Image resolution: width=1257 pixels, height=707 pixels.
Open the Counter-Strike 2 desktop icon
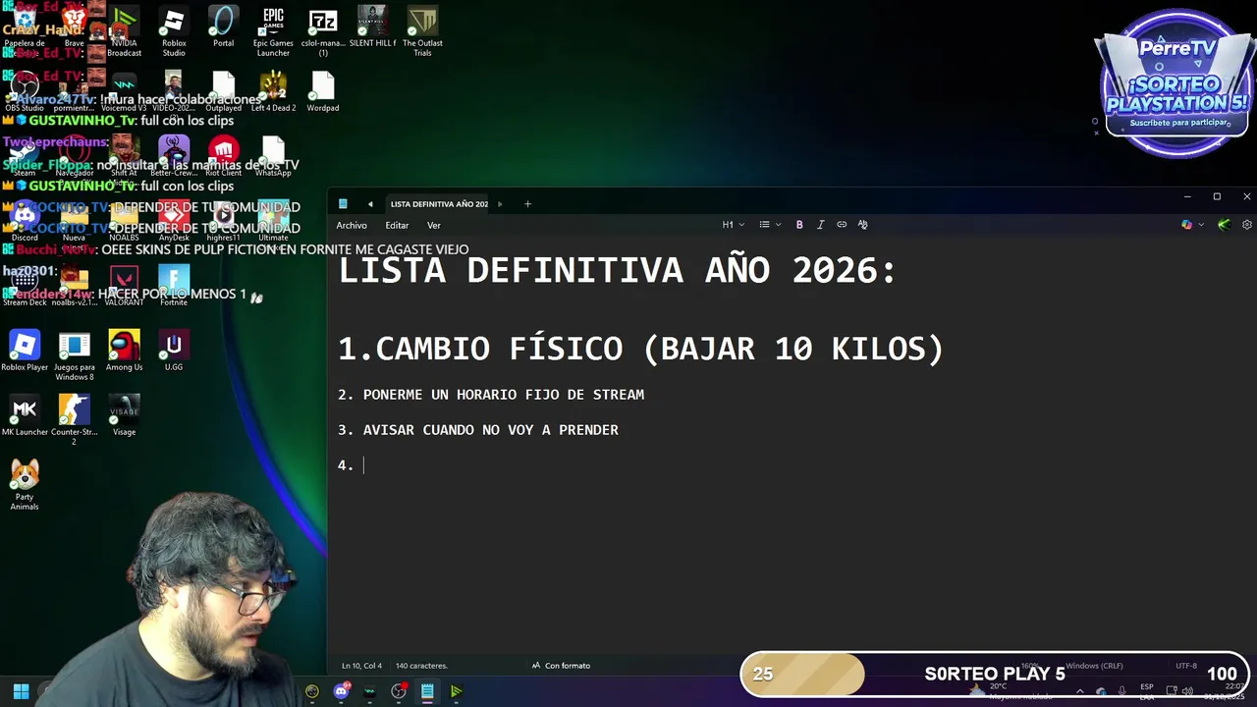tap(75, 420)
